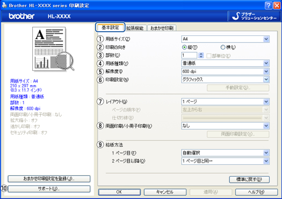
Task: Toggle the 部単位 collate checkbox
Action: (x=208, y=56)
